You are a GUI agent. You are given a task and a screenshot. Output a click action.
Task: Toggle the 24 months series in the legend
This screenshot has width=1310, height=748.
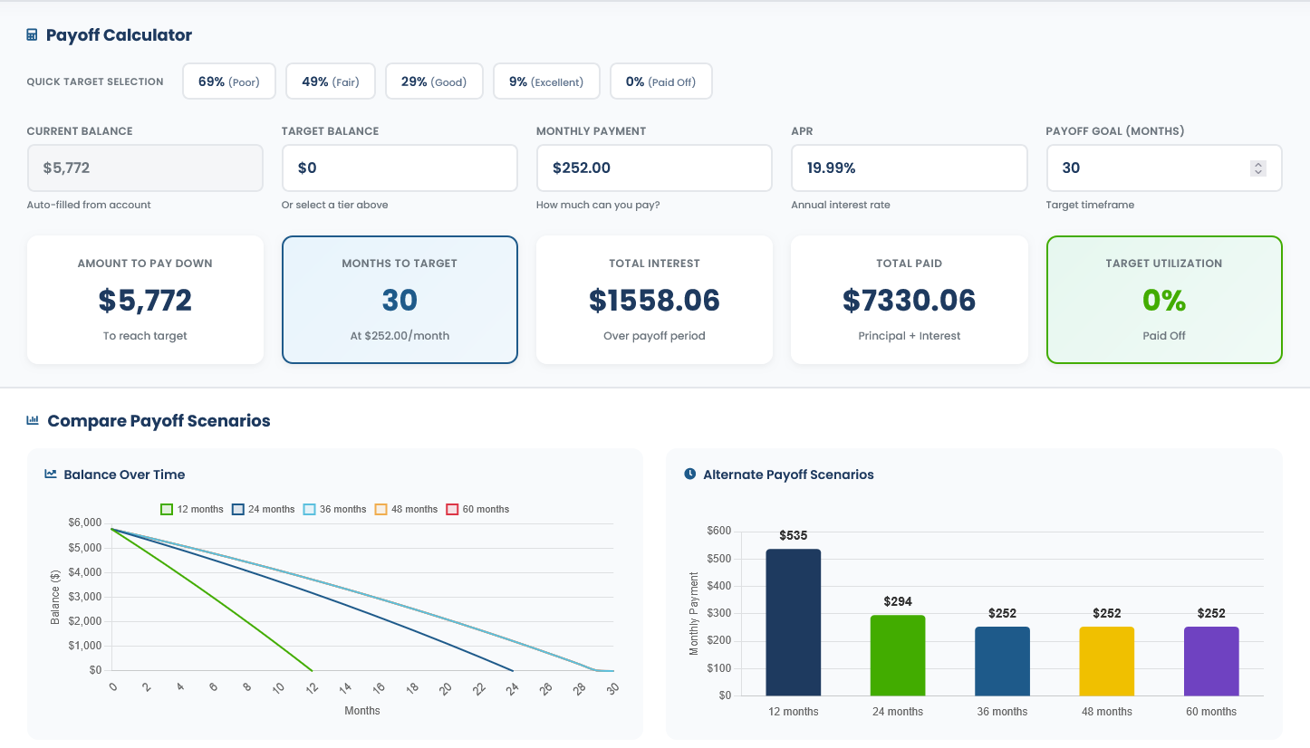(x=263, y=509)
